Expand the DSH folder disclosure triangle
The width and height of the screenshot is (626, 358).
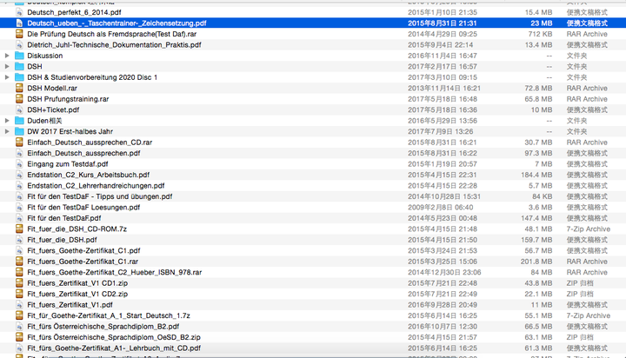(7, 66)
